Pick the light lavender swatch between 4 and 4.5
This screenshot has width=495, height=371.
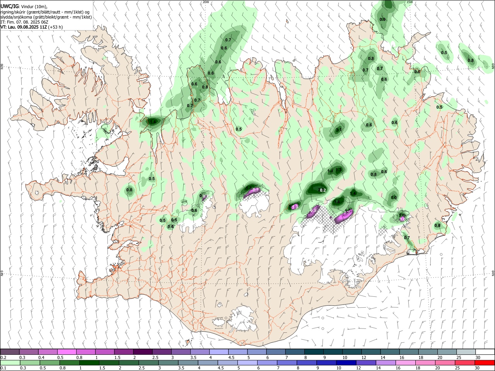coord(219,352)
